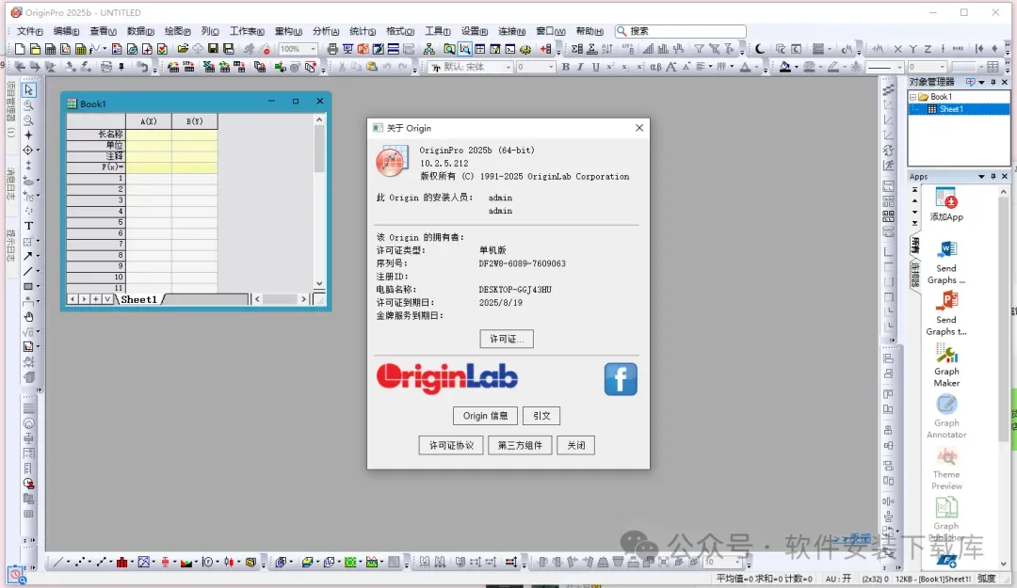Open the 工具 menu

(437, 31)
